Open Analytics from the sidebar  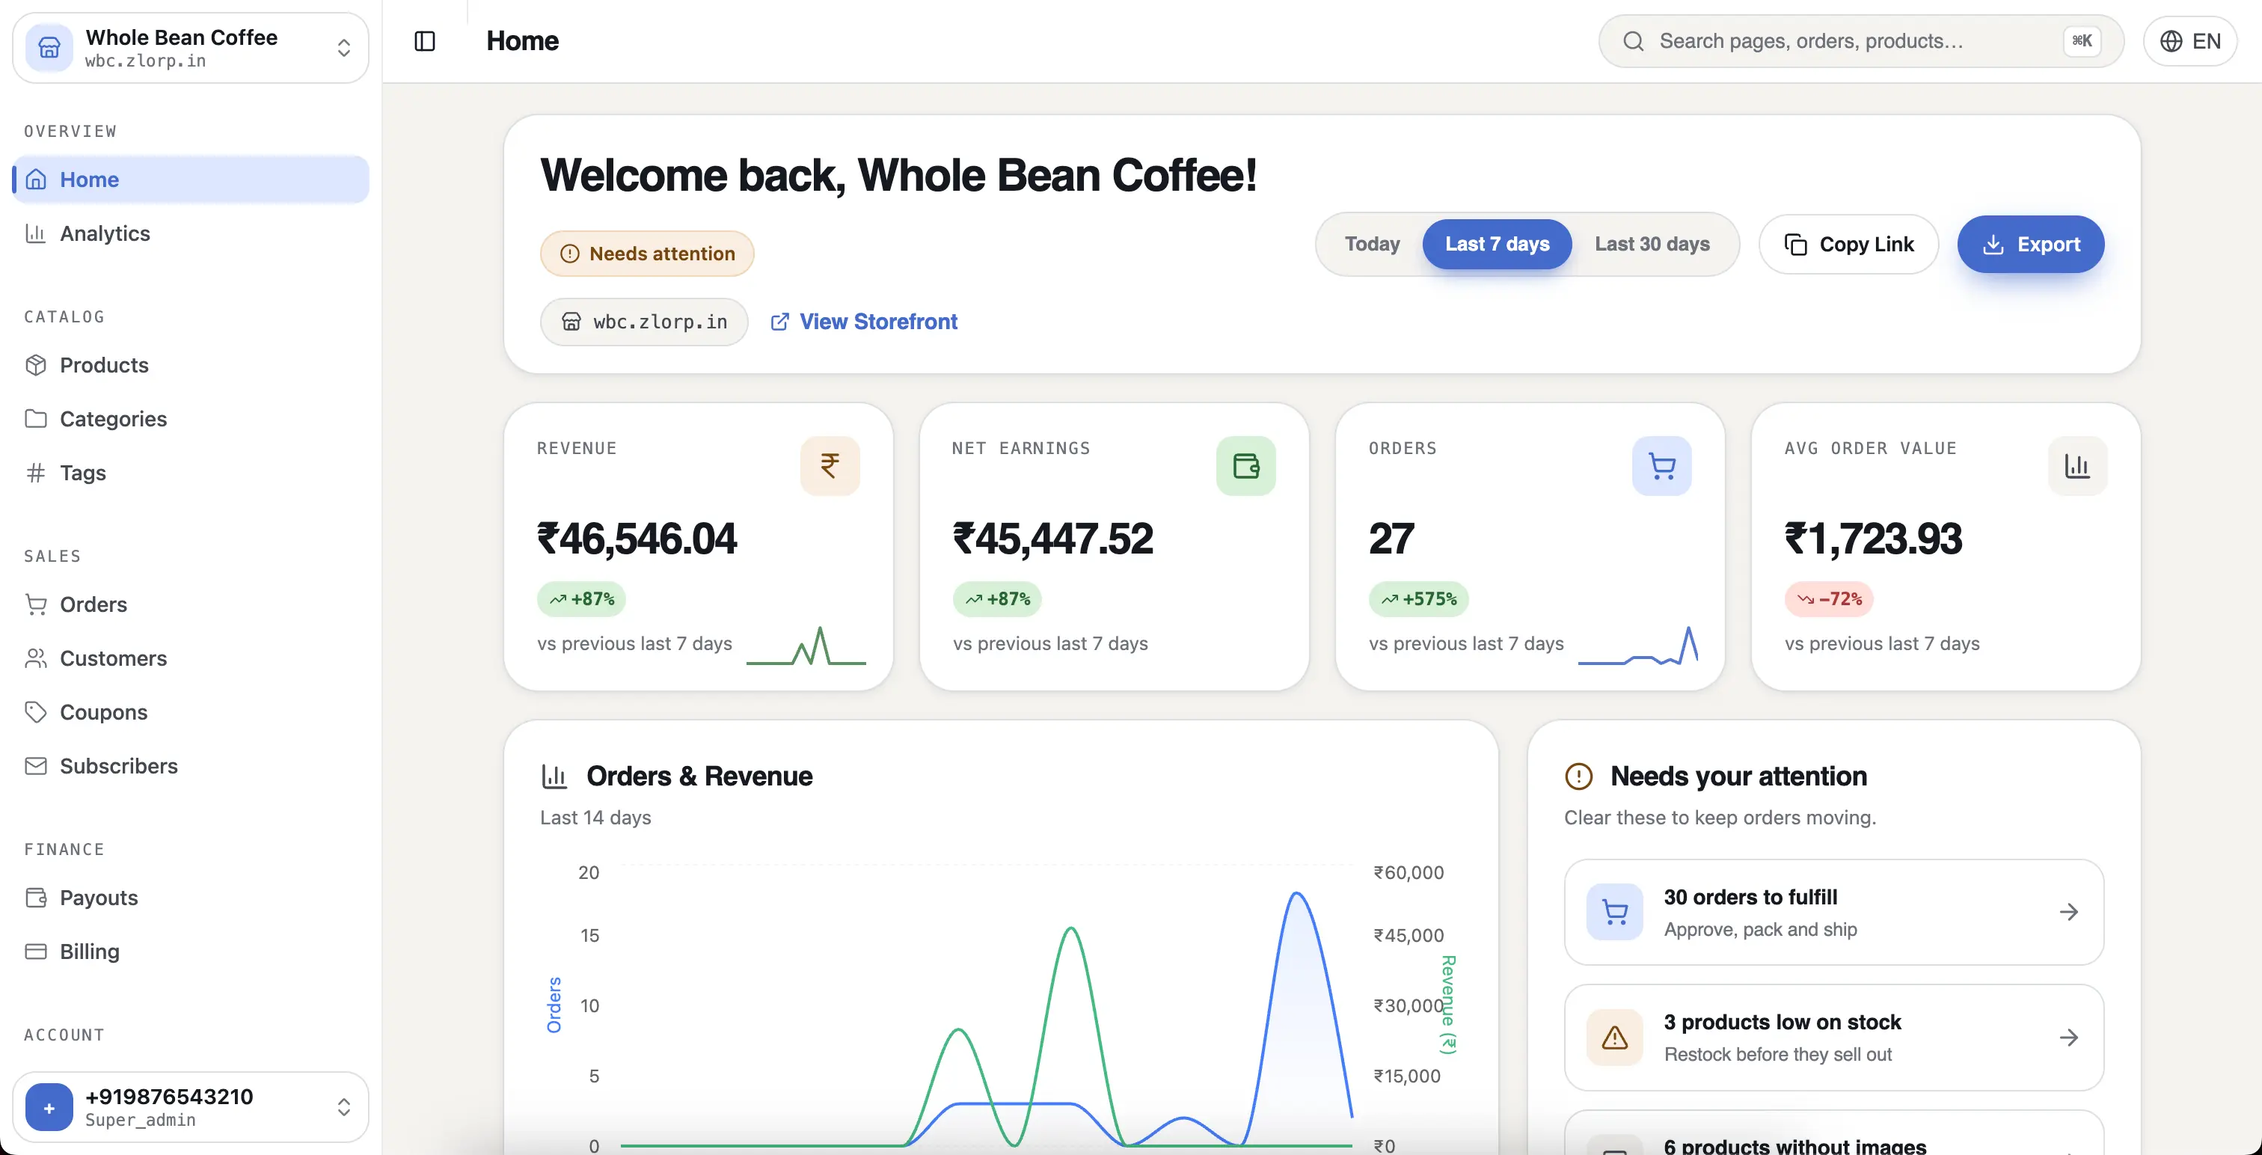pyautogui.click(x=191, y=233)
